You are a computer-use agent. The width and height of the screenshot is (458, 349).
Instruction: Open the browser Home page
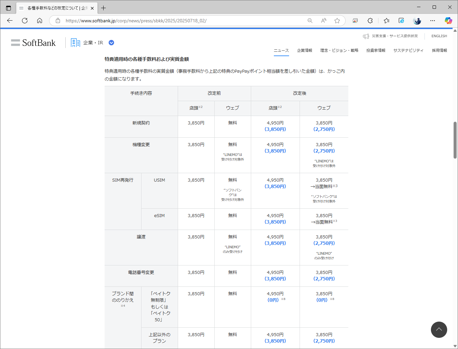[40, 21]
